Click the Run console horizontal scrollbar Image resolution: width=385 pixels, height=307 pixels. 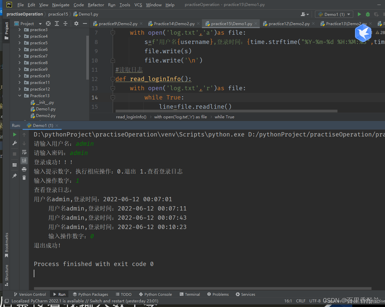(x=203, y=288)
